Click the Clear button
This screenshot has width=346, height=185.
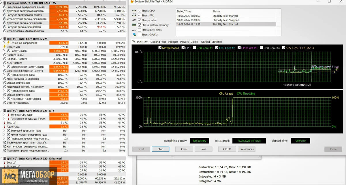tap(184, 149)
